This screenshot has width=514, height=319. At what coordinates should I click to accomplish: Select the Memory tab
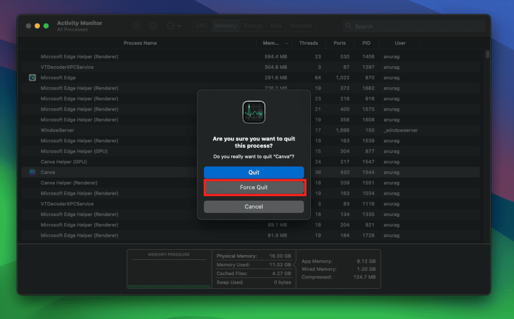225,26
